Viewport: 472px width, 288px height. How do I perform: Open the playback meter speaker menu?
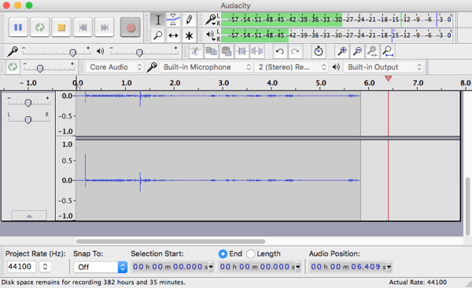tap(210, 35)
